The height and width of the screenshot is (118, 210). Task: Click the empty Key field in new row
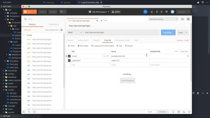(91, 65)
